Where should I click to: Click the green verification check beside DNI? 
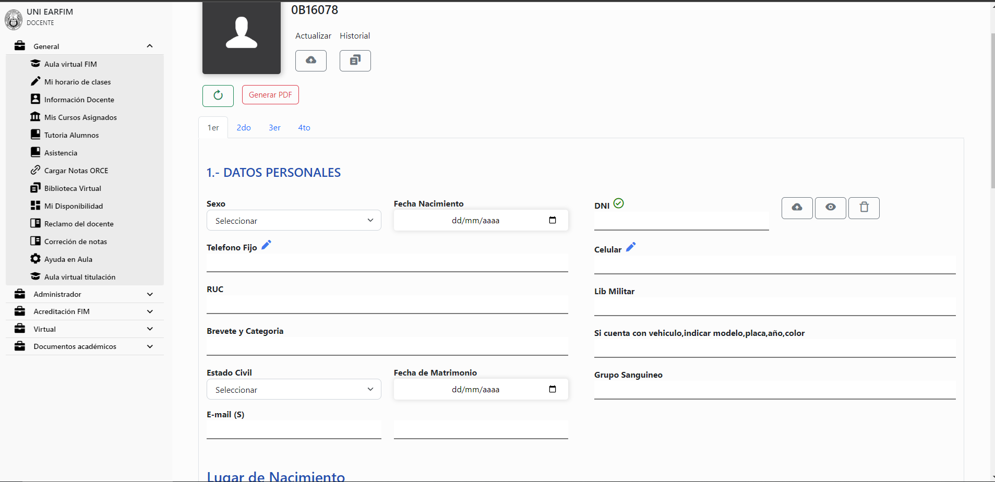point(619,203)
